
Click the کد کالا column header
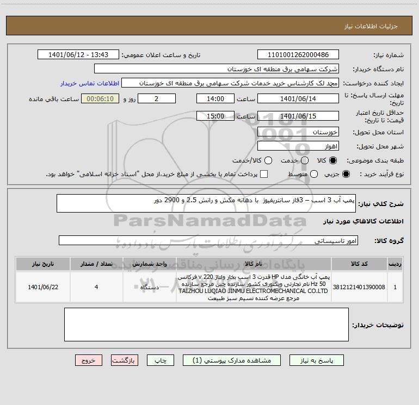click(359, 264)
